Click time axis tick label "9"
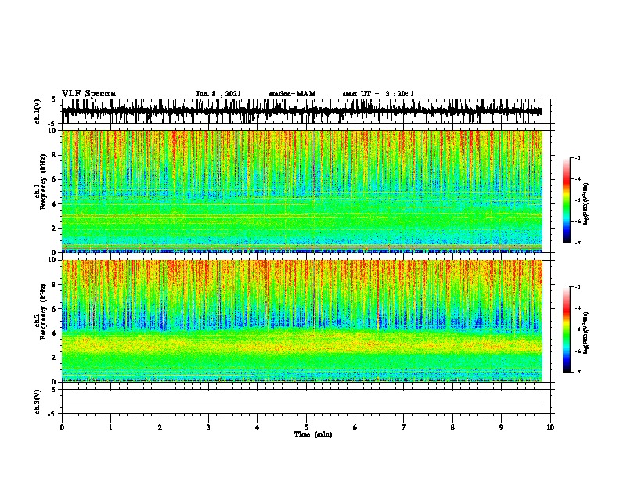Viewport: 620px width, 479px height. [501, 427]
